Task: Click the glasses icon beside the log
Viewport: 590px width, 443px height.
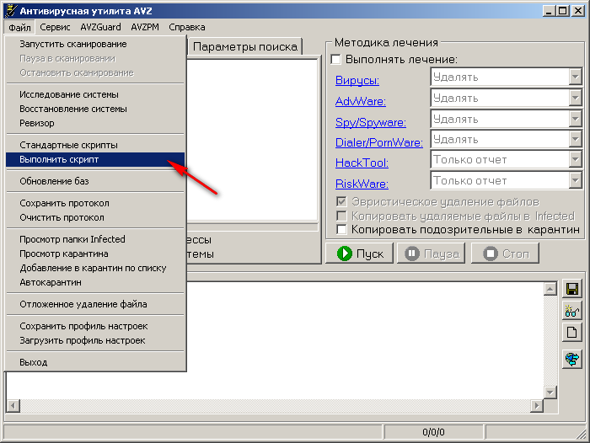Action: (x=572, y=311)
